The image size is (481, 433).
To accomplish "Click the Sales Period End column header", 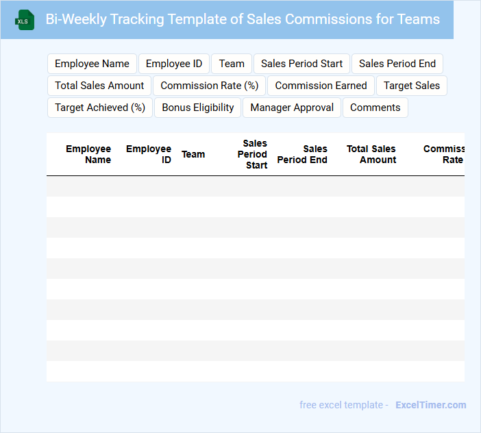I will tap(302, 154).
